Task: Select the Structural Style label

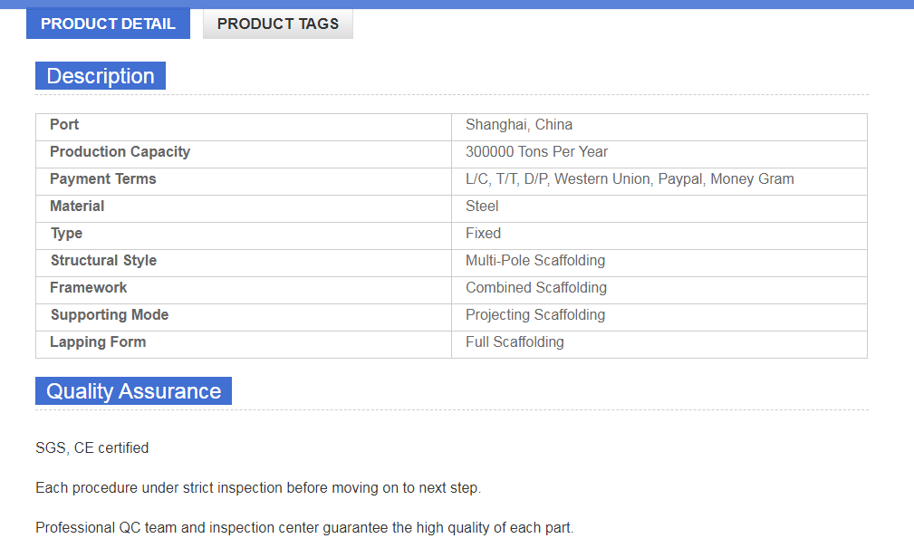Action: click(x=103, y=261)
